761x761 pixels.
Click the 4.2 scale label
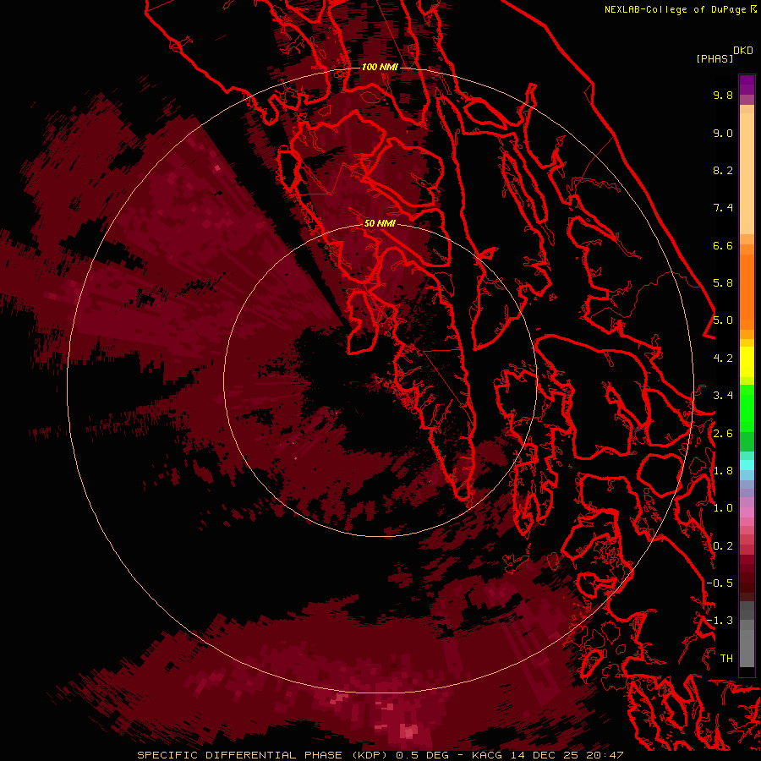[723, 359]
